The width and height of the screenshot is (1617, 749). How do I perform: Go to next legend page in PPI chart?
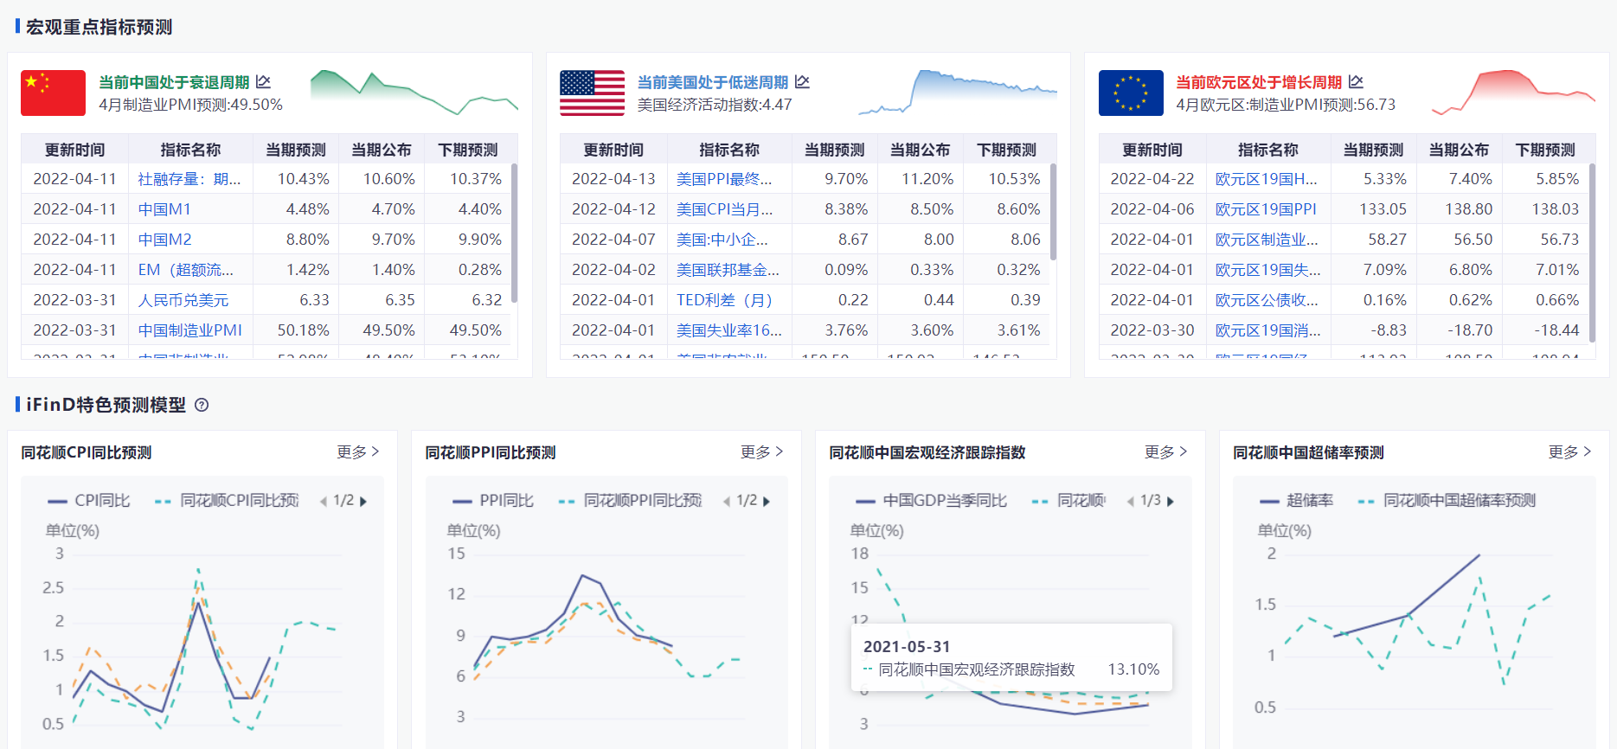point(767,501)
